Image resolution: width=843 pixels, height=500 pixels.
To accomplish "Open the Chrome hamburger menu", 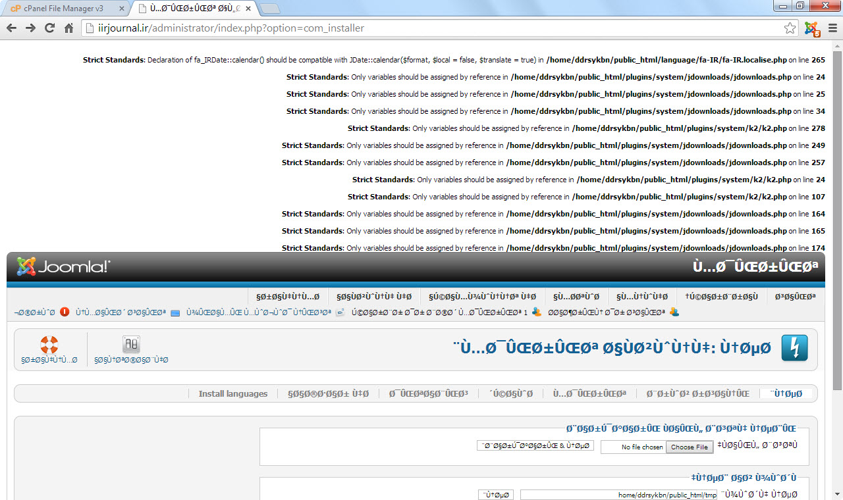I will tap(832, 28).
